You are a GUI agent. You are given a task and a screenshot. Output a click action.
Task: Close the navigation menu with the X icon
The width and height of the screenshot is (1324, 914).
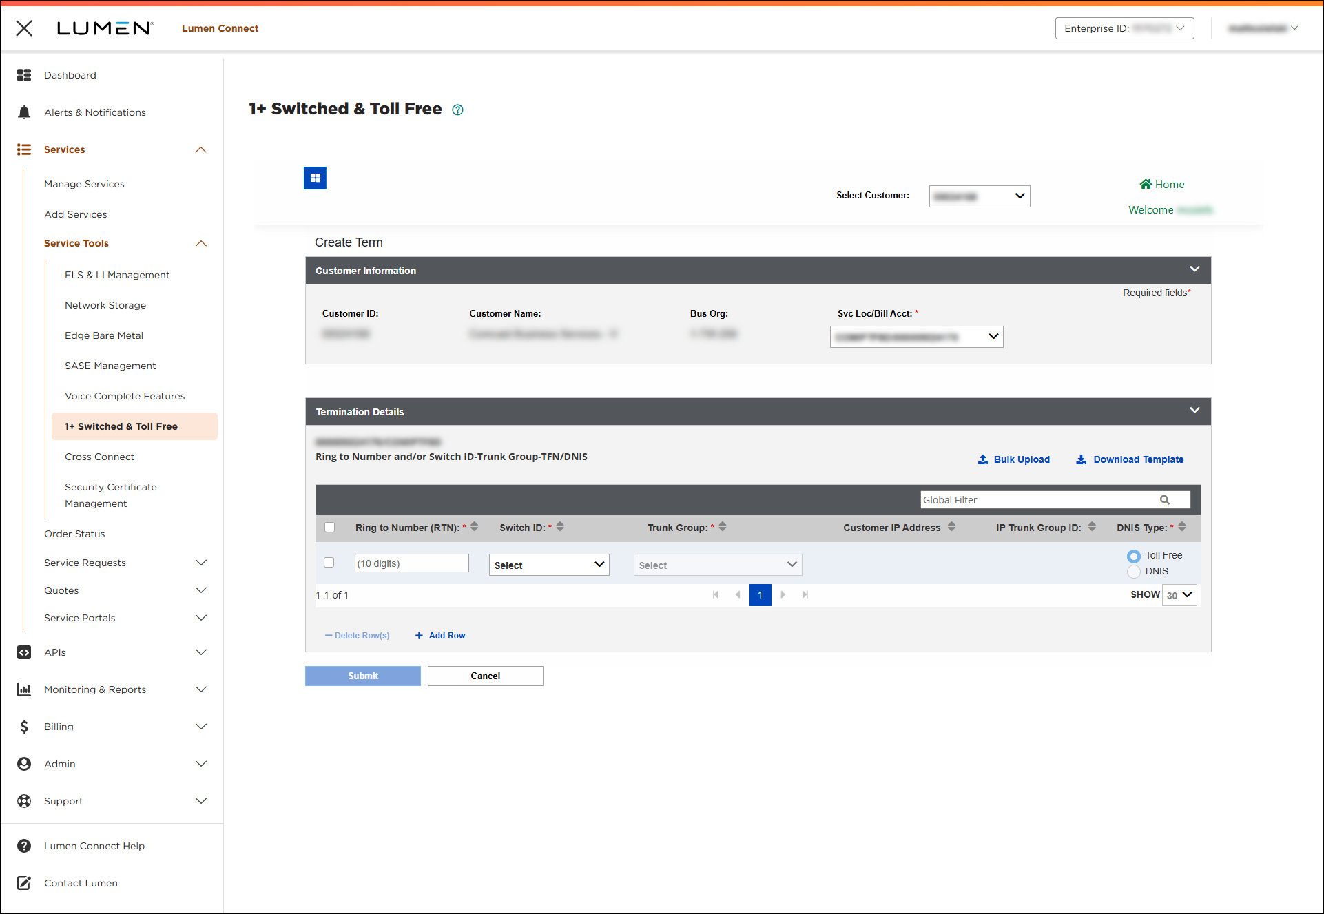(24, 28)
